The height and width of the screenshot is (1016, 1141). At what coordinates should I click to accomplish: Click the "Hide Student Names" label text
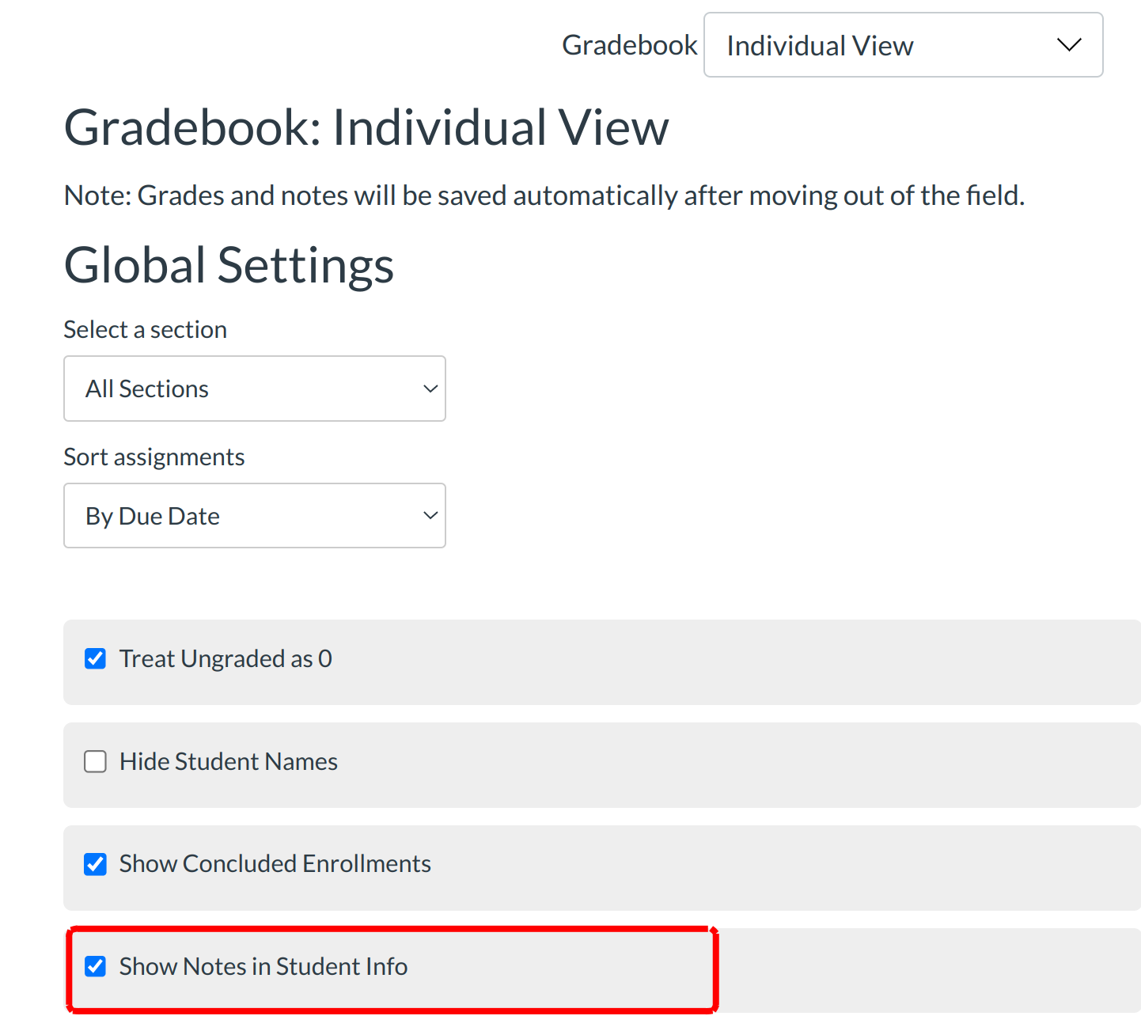(x=229, y=761)
